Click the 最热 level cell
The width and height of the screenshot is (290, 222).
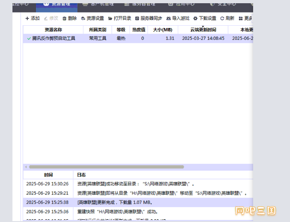[121, 38]
